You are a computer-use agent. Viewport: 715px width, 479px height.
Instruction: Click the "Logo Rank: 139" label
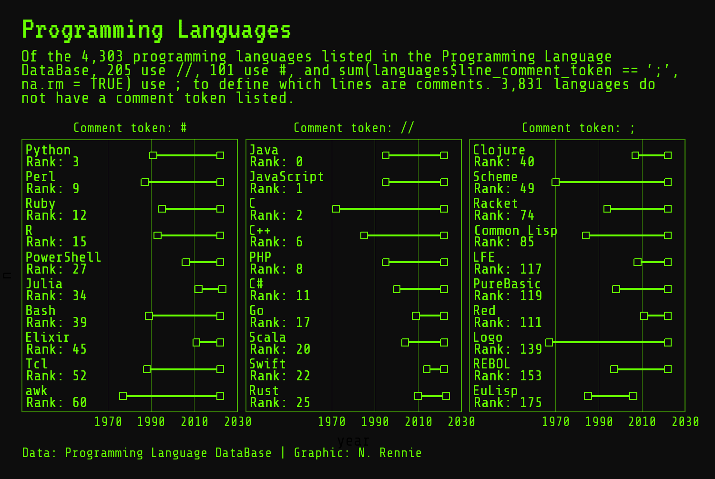point(508,343)
